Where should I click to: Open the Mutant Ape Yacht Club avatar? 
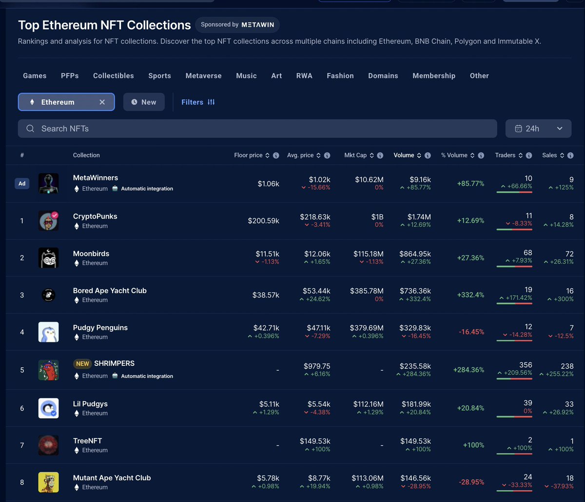48,482
